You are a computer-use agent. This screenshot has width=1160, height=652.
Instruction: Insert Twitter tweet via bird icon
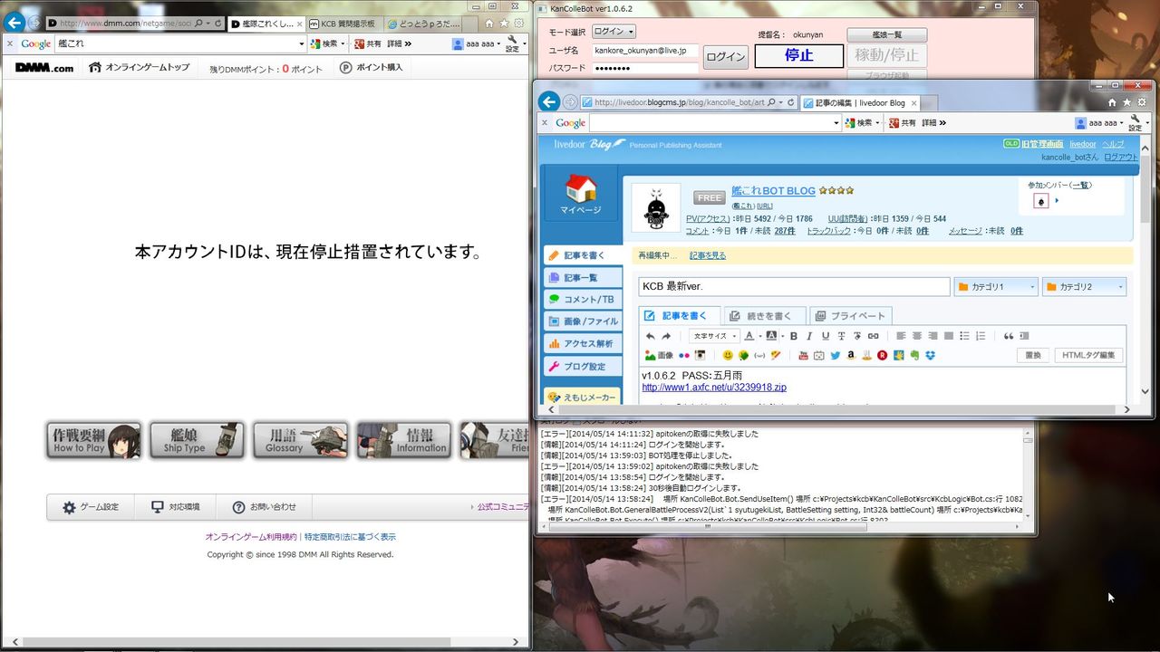(x=835, y=355)
